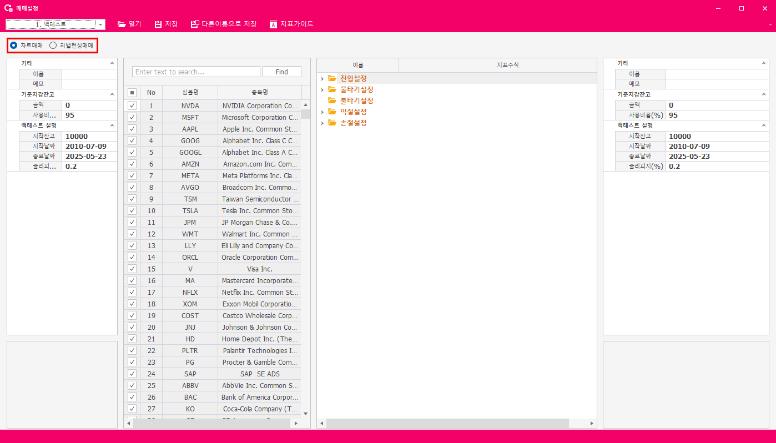Sort by the 종목명 column header

259,93
